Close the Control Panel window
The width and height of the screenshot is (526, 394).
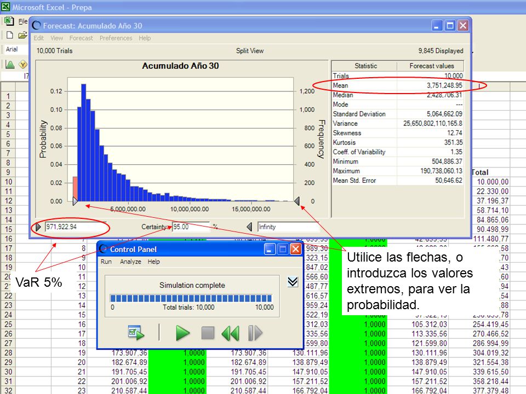(295, 250)
